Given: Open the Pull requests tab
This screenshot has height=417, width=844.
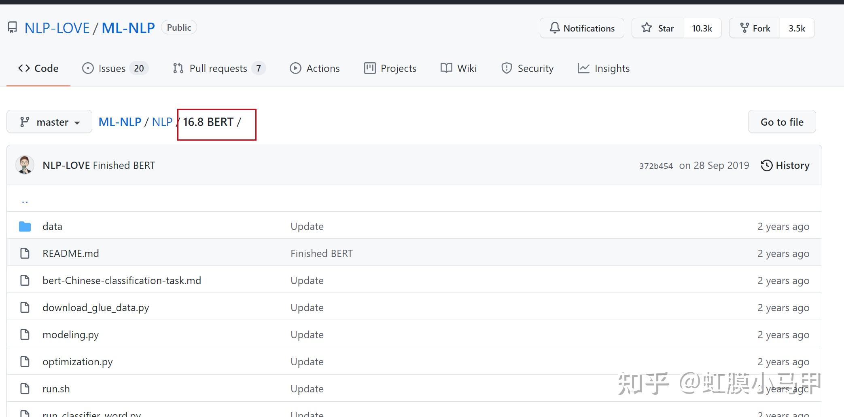Looking at the screenshot, I should 219,68.
